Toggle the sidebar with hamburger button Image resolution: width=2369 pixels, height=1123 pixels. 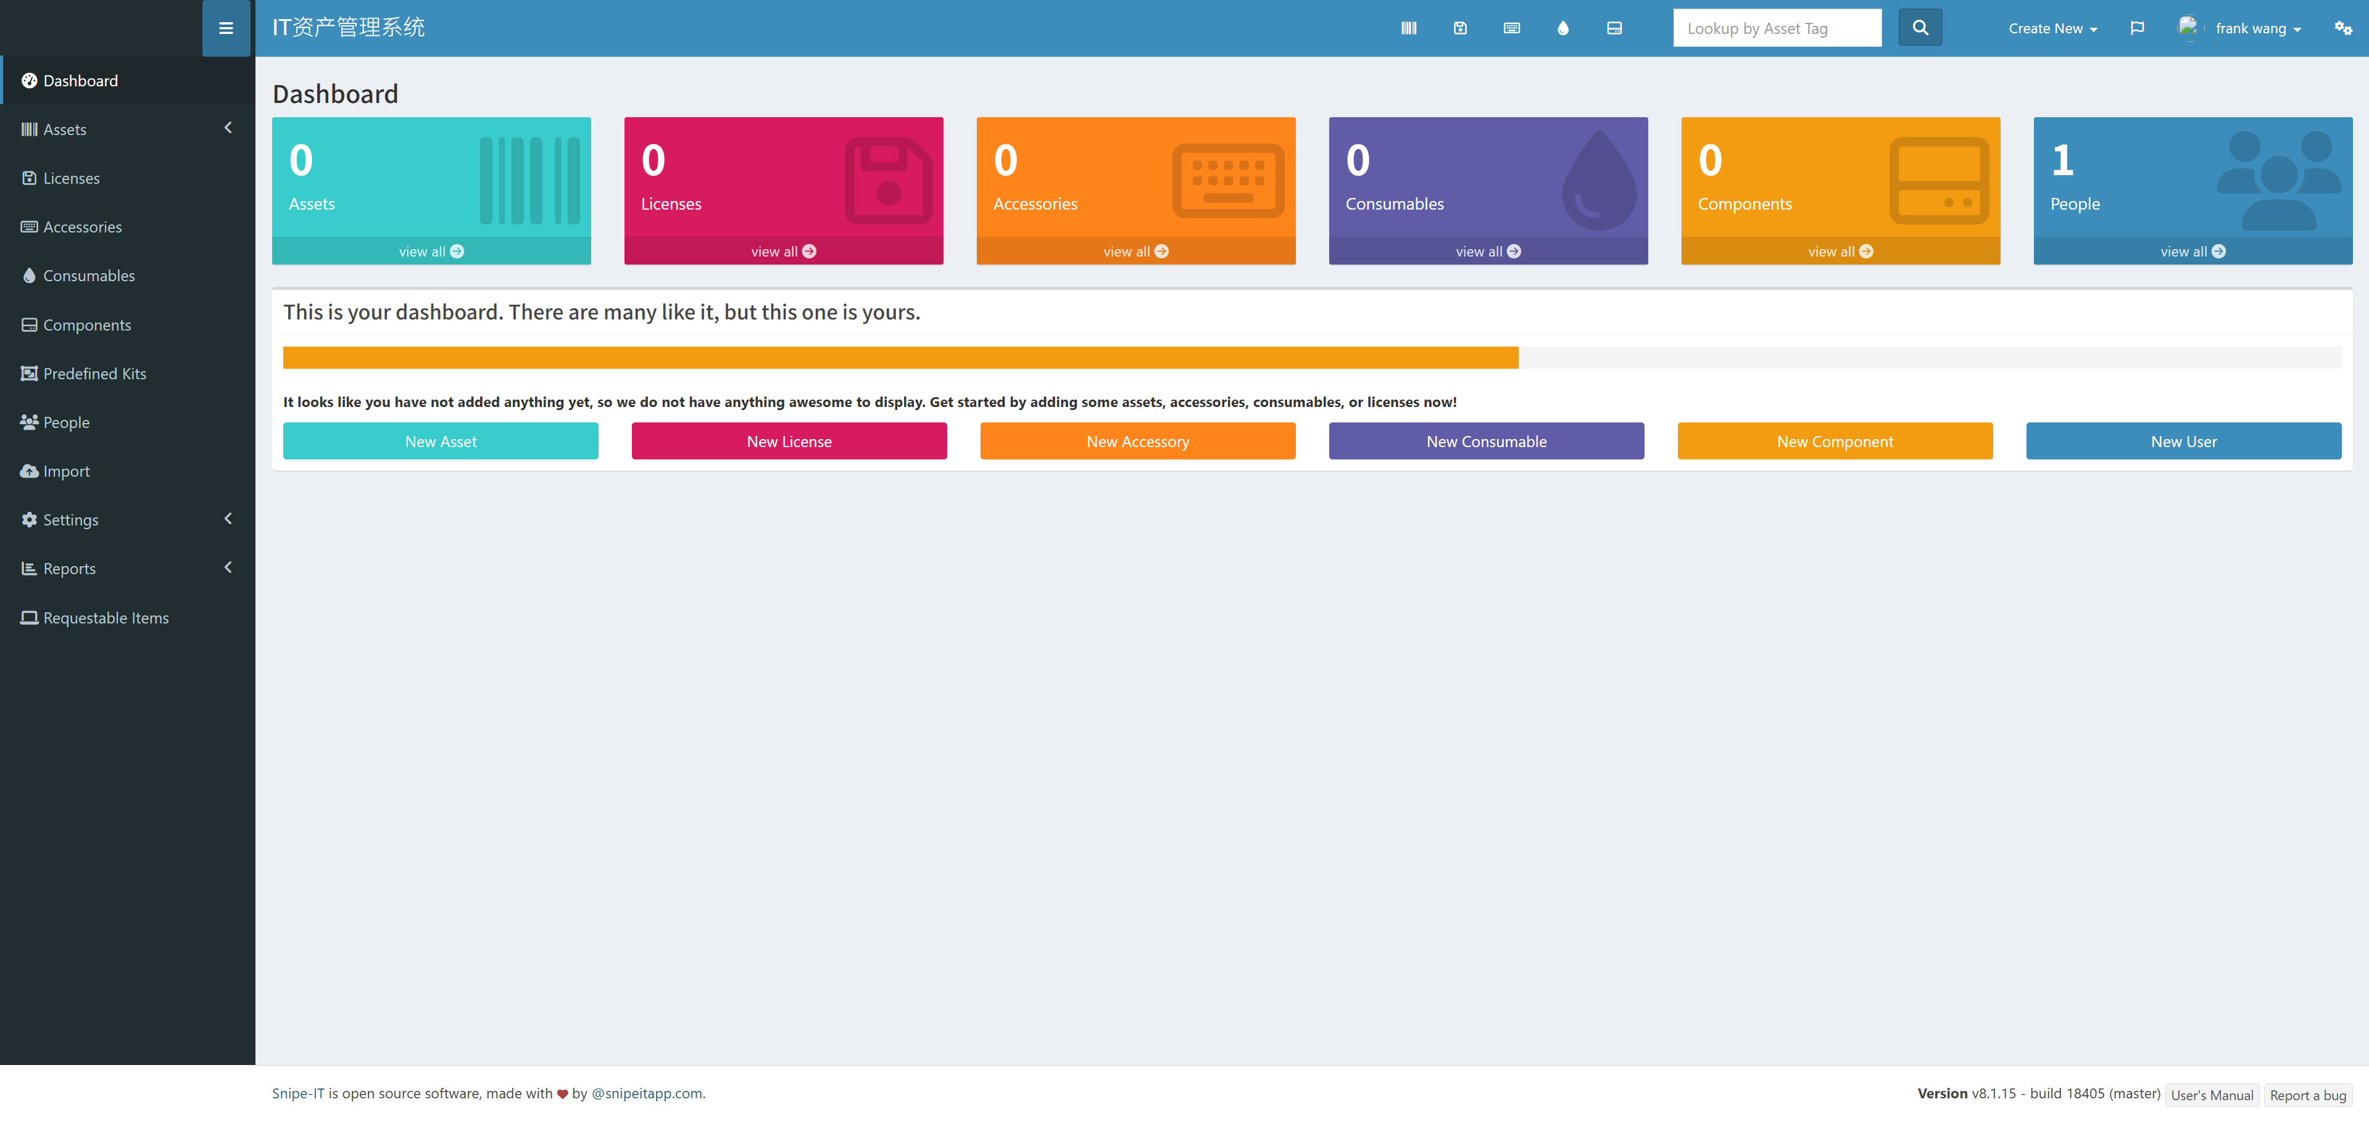click(225, 28)
